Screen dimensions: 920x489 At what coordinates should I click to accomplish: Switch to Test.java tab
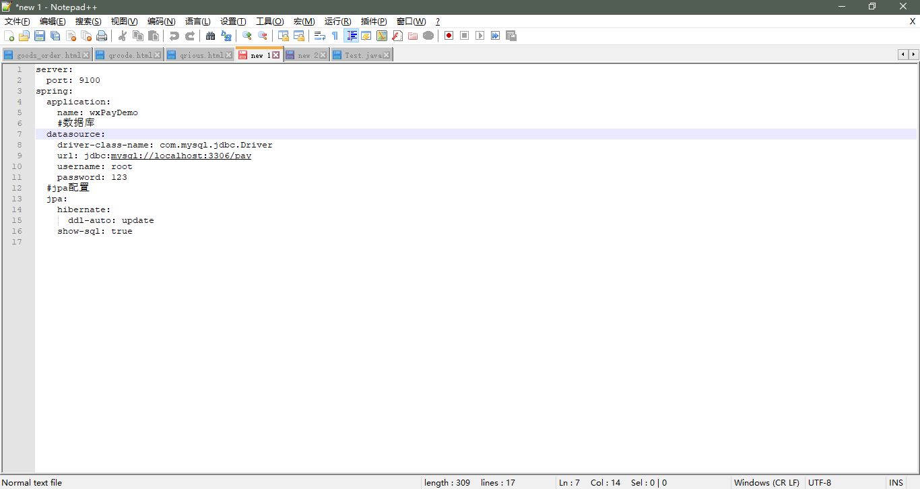363,55
